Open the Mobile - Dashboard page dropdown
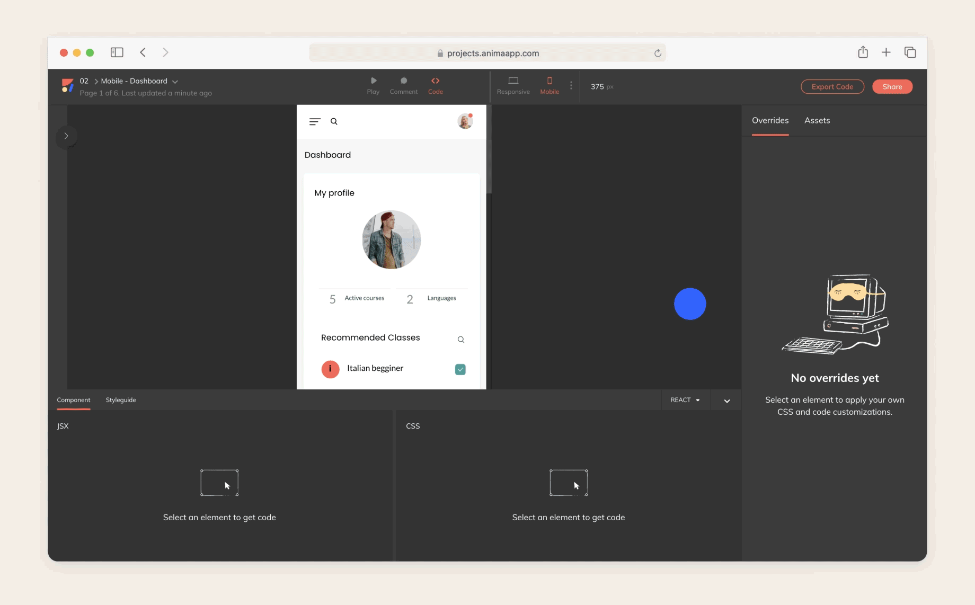This screenshot has width=975, height=605. [x=175, y=82]
